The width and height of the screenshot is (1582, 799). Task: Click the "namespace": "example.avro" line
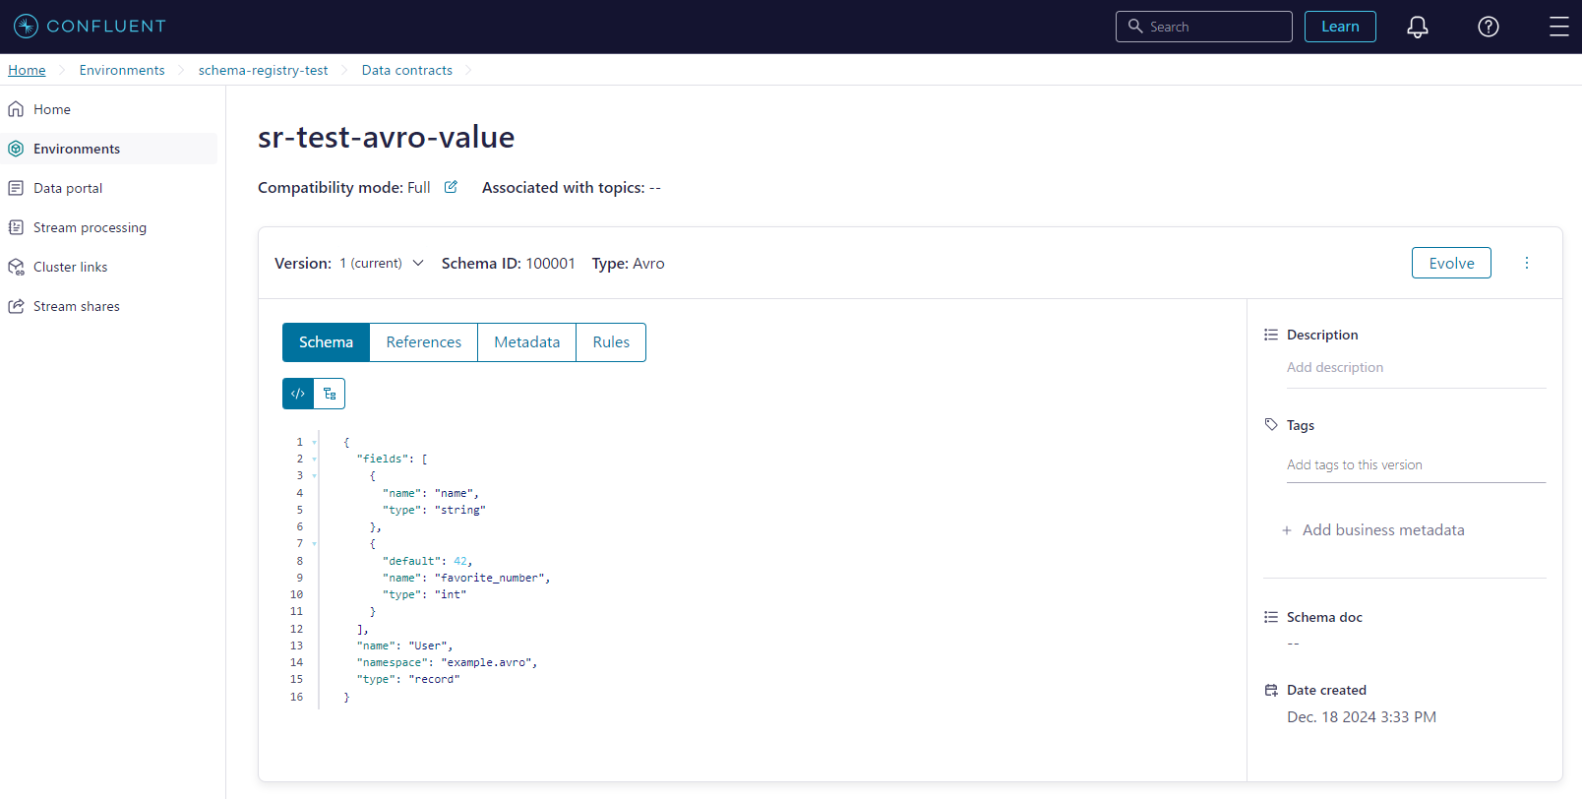447,662
